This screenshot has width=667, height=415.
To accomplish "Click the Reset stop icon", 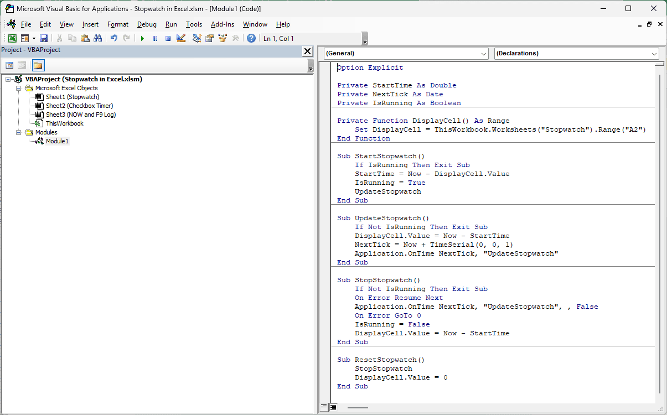I will [168, 38].
